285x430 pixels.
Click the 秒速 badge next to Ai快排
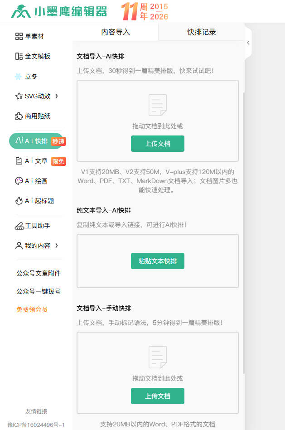coord(58,141)
